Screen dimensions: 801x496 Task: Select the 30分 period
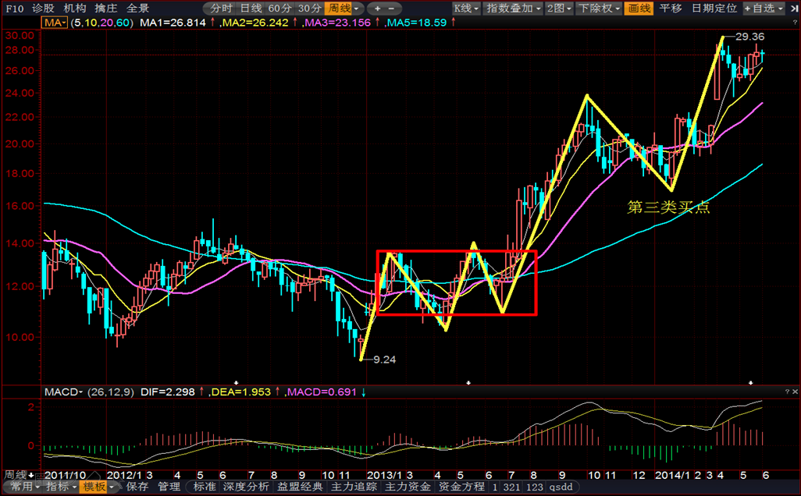pyautogui.click(x=310, y=8)
